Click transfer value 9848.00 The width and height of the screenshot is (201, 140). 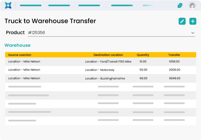[175, 78]
